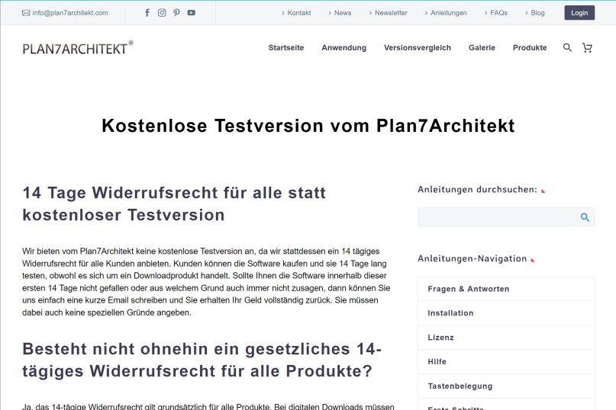Click the info@plan7architekt.com email link
616x410 pixels.
click(70, 13)
